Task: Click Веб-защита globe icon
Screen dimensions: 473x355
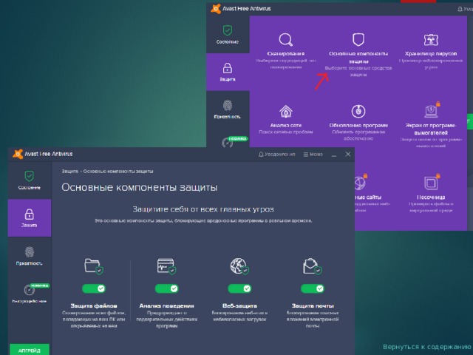Action: point(239,266)
